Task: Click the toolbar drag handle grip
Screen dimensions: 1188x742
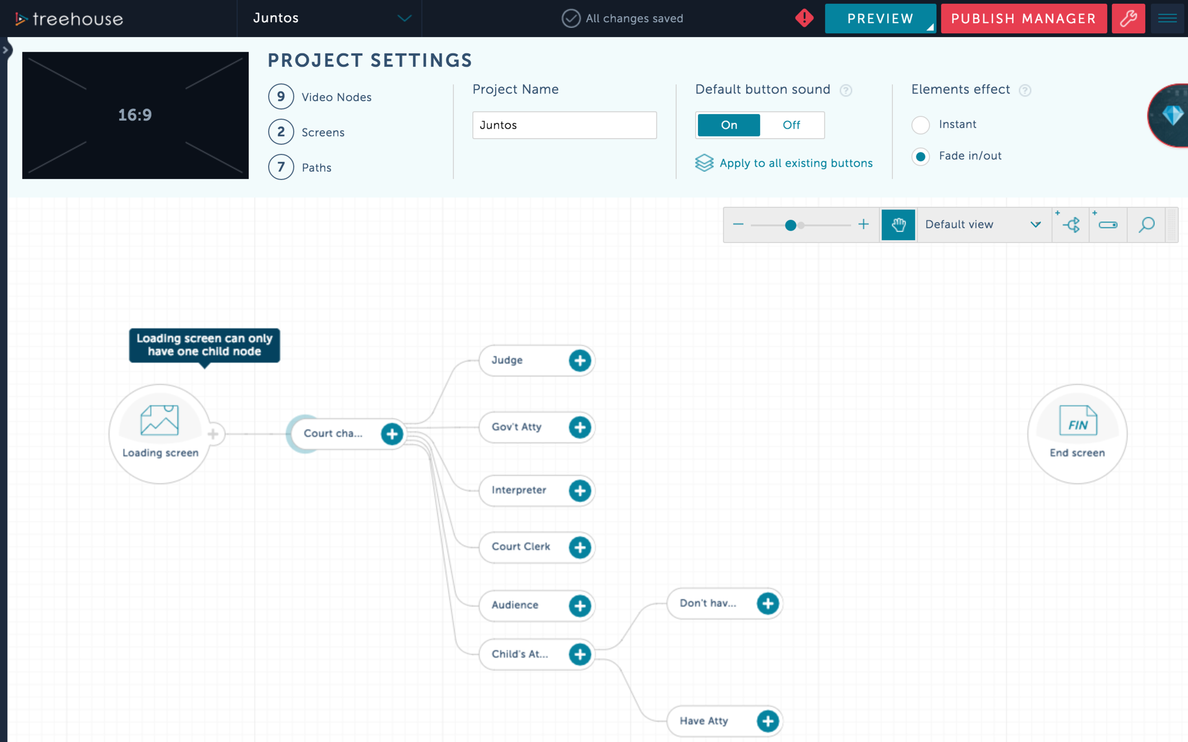Action: tap(1172, 225)
